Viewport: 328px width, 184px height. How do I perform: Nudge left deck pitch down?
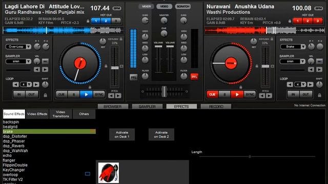tap(111, 96)
